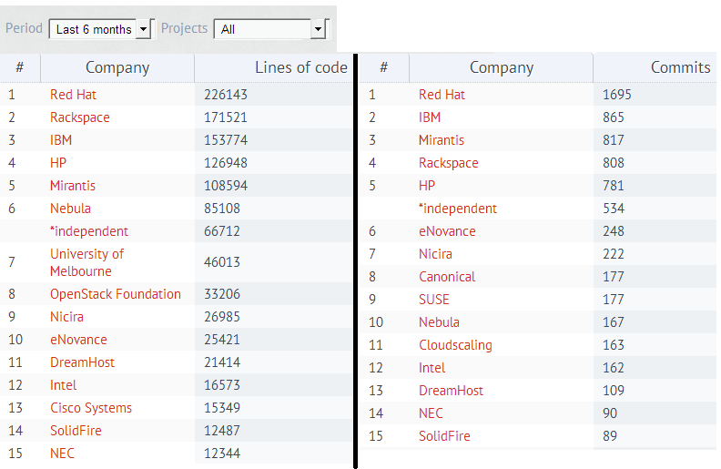Select the 153774 lines of code value
Viewport: 721px width, 469px height.
pos(226,140)
